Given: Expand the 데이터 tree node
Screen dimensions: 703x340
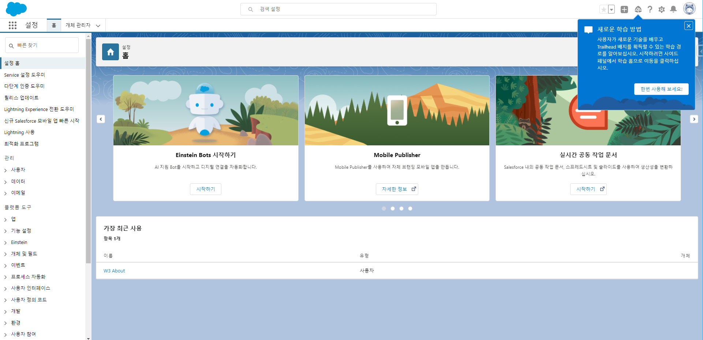Looking at the screenshot, I should 5,182.
